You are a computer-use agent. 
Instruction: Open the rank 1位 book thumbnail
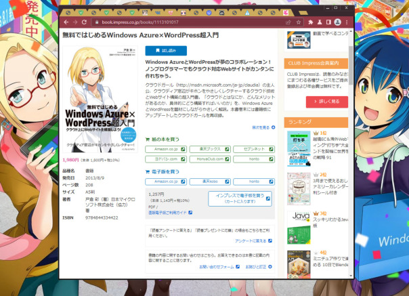299,149
